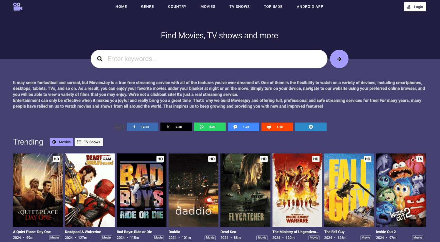Open the Deadpool & Wolverine poster
Image resolution: width=440 pixels, height=242 pixels.
click(x=89, y=190)
